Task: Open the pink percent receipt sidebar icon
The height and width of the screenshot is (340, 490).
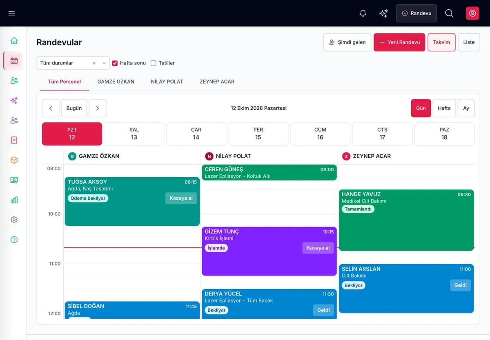Action: tap(14, 140)
